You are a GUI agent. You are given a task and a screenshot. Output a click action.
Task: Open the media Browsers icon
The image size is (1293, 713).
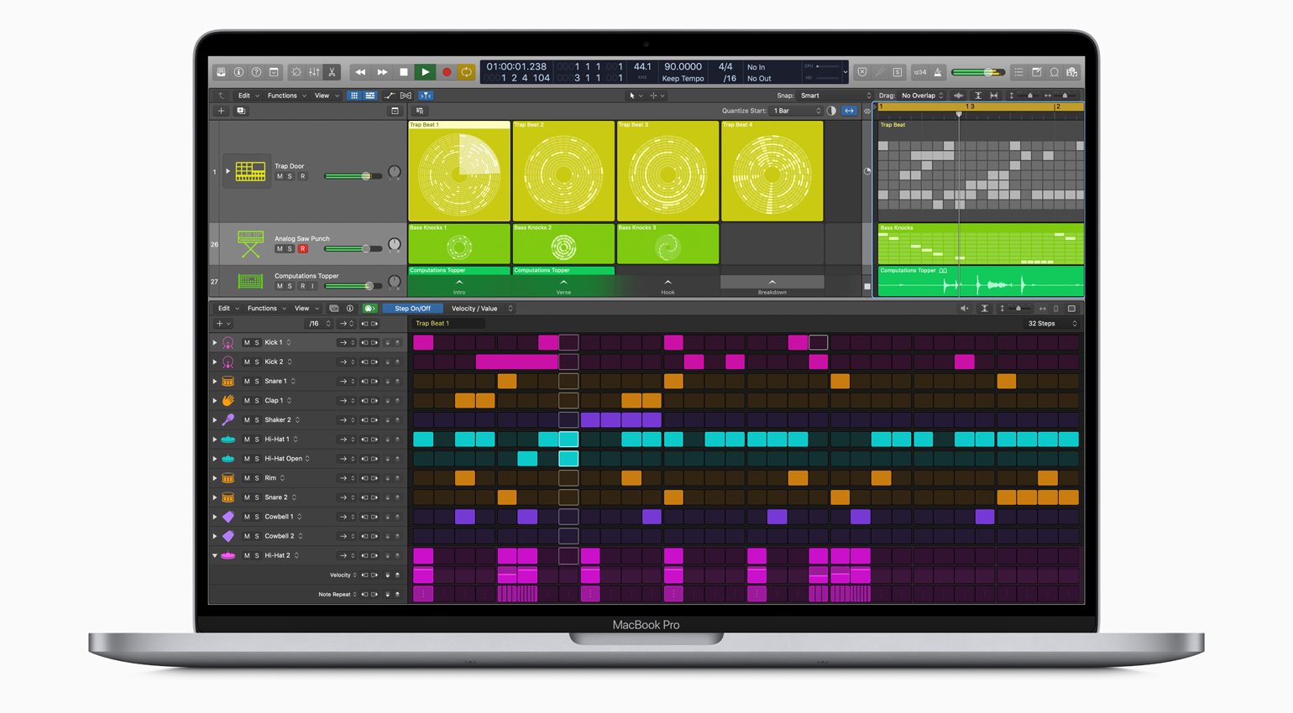[x=1071, y=72]
